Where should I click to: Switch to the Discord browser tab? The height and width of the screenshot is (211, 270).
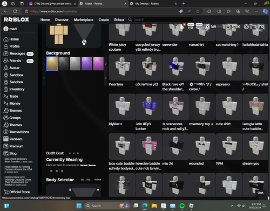(x=52, y=4)
